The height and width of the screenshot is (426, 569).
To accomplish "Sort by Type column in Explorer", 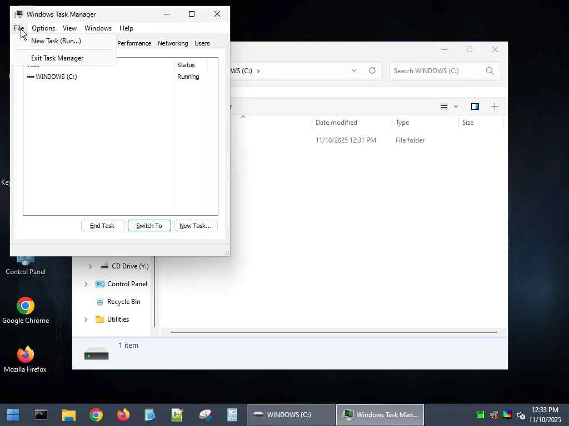I will (x=425, y=123).
